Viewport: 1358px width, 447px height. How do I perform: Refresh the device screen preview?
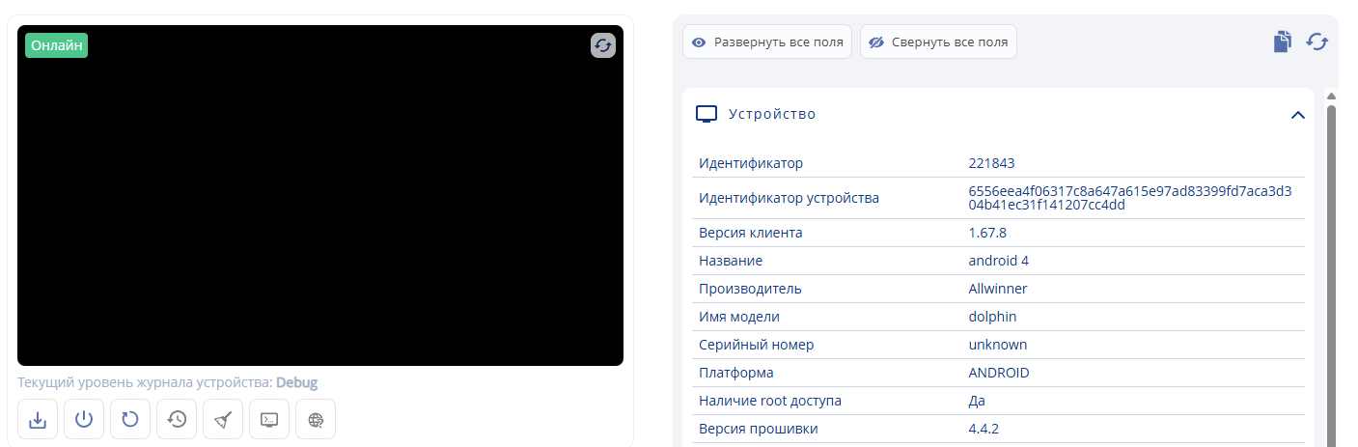(x=603, y=45)
